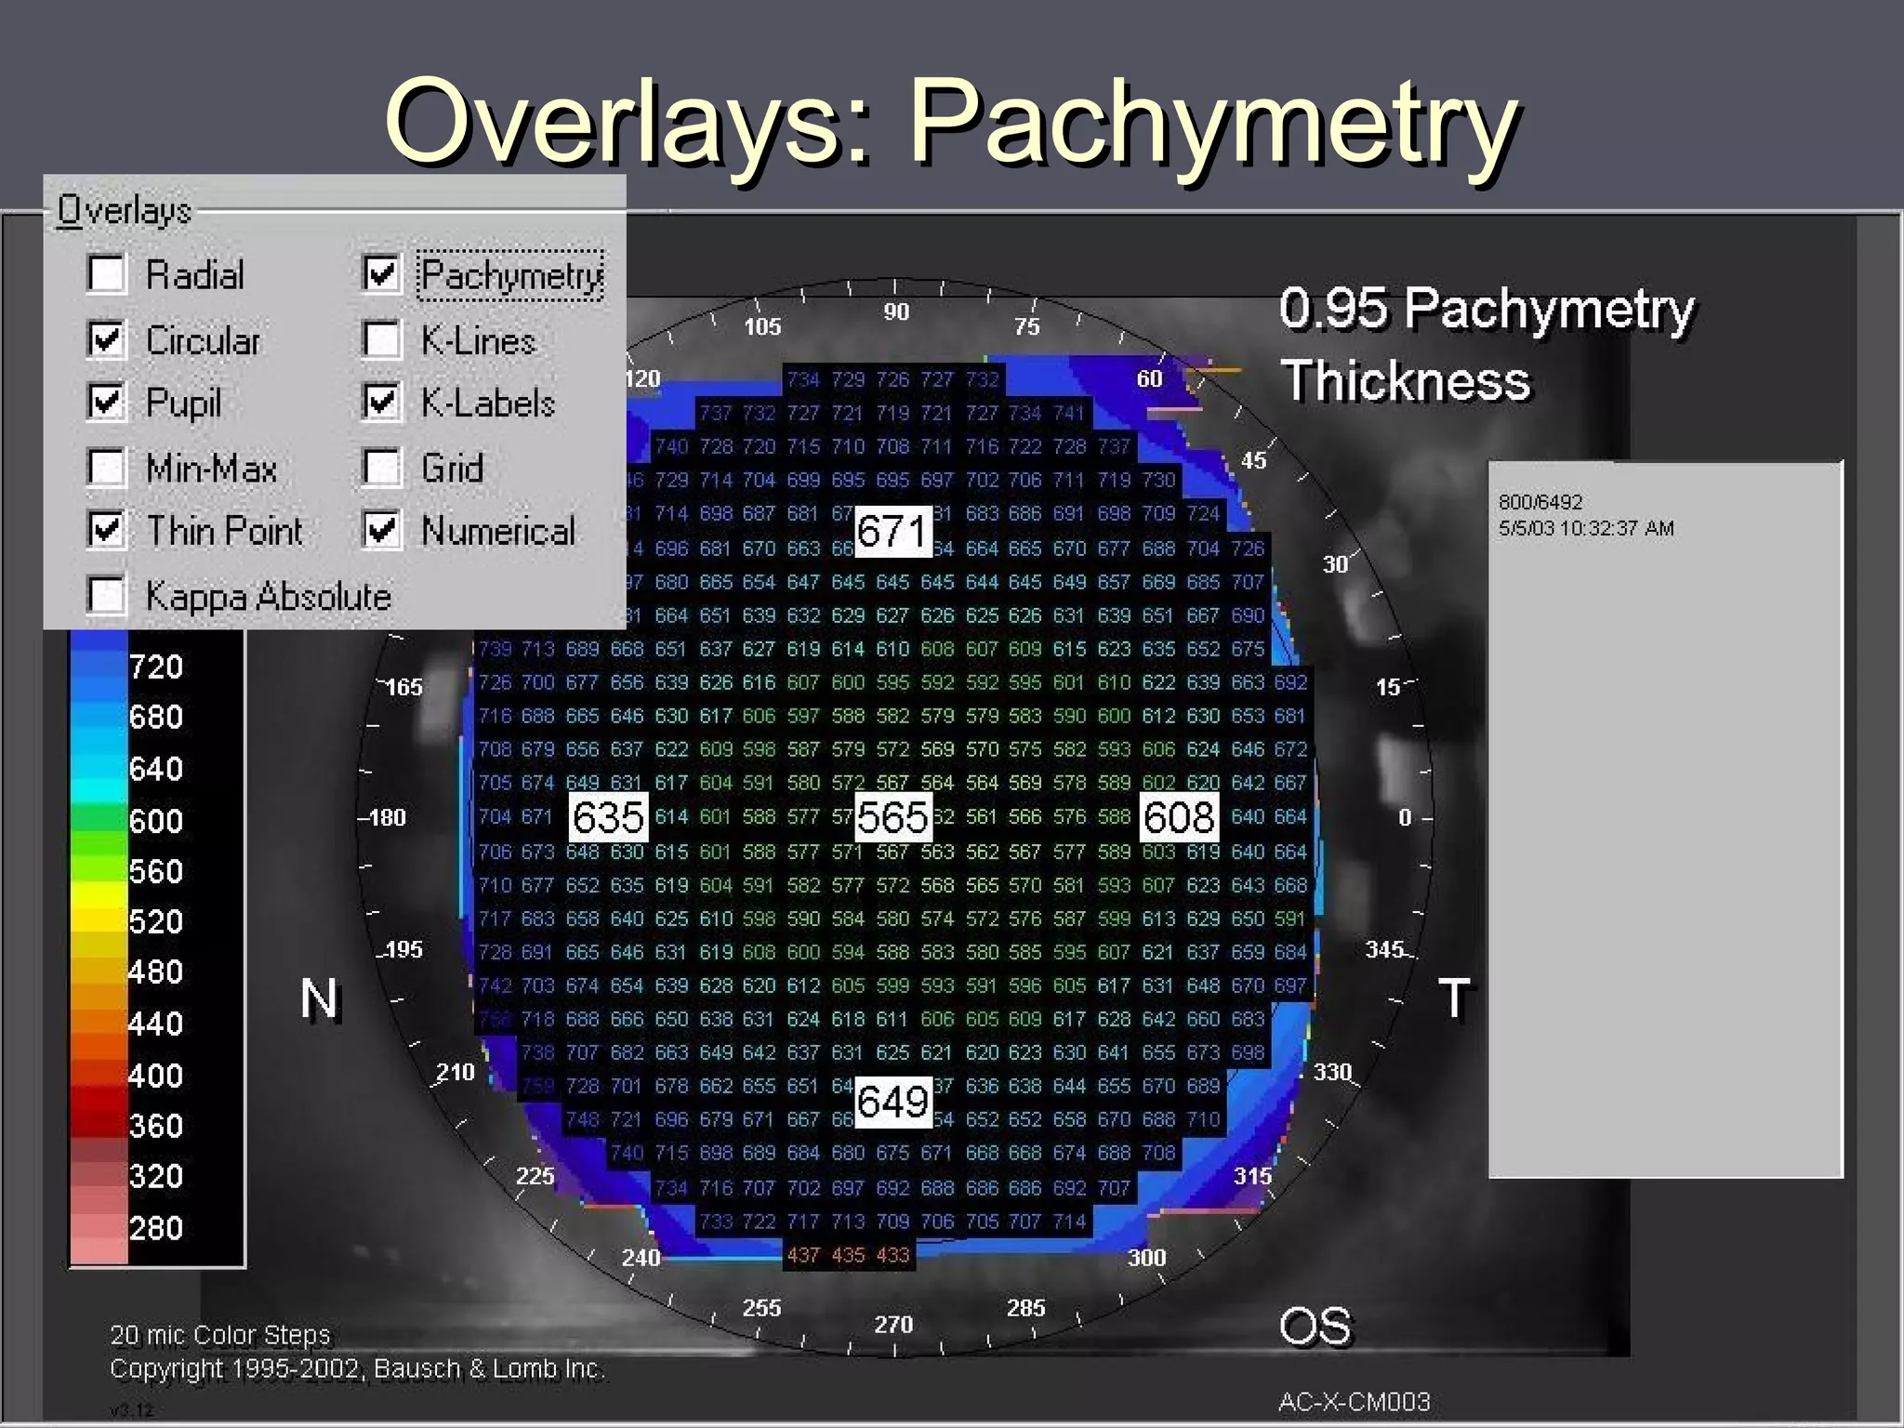This screenshot has width=1904, height=1428.
Task: Click the 90 degree axis marker
Action: 896,311
